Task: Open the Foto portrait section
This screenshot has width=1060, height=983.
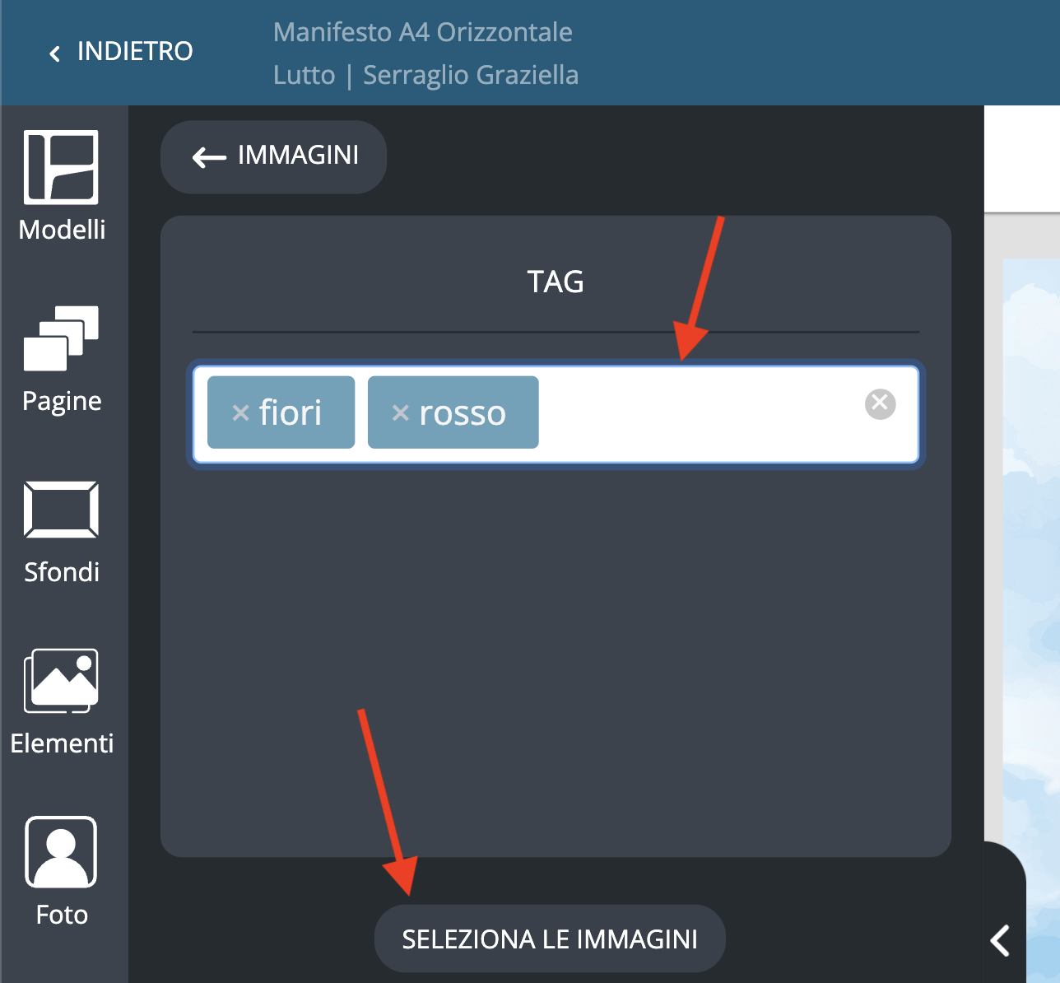Action: [x=62, y=872]
